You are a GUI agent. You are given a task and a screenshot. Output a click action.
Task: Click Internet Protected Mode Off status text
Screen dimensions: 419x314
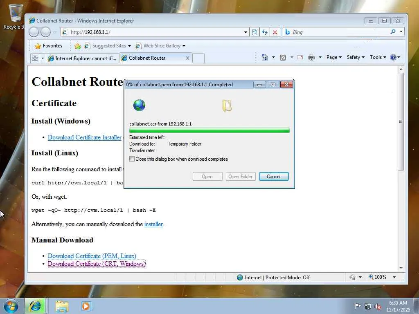(x=277, y=278)
